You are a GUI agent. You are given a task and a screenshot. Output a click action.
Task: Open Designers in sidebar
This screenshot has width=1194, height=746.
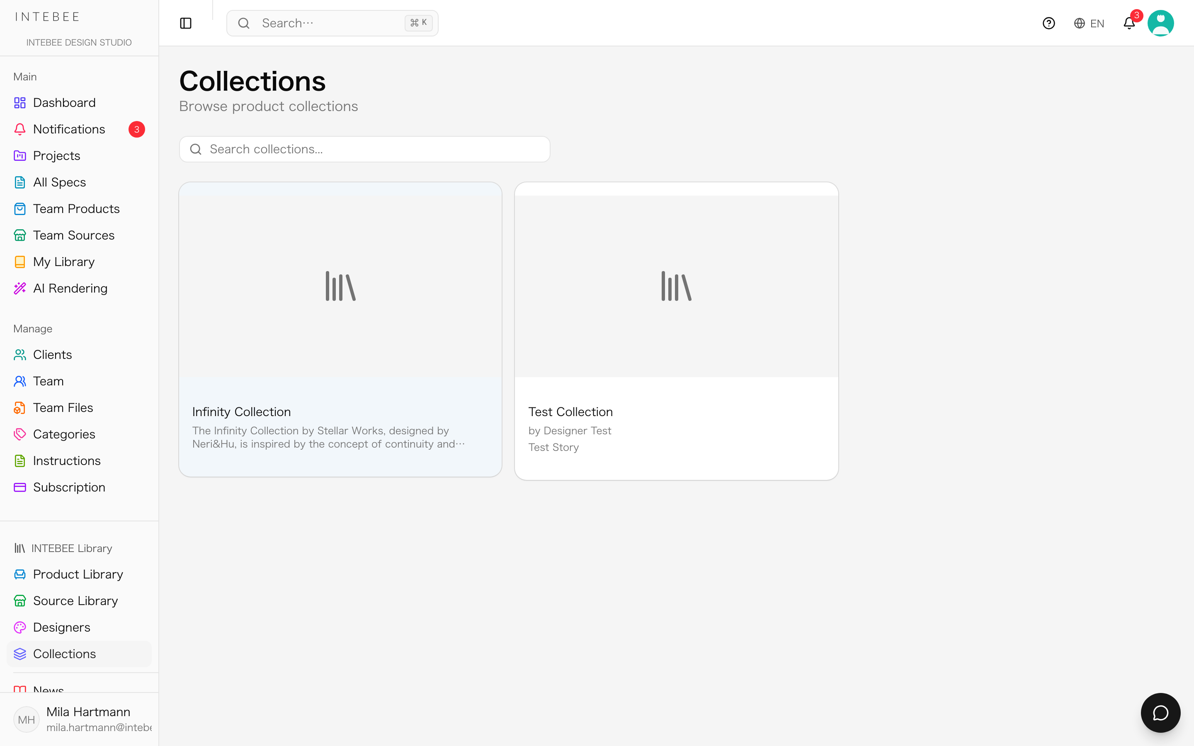pyautogui.click(x=80, y=627)
